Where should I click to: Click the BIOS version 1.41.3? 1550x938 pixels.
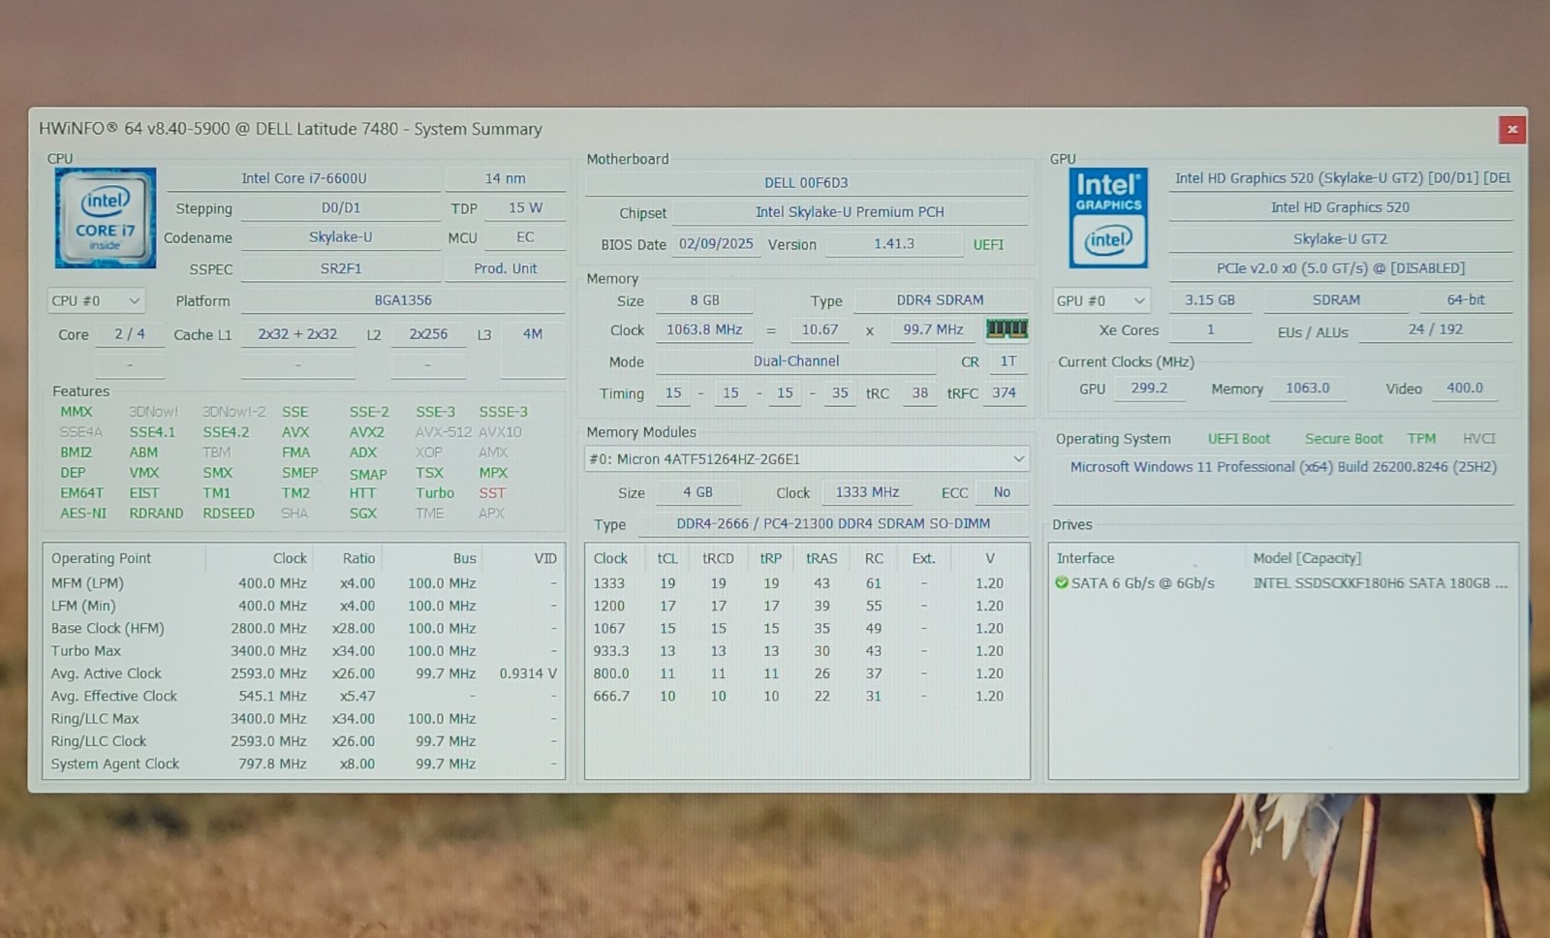click(894, 244)
